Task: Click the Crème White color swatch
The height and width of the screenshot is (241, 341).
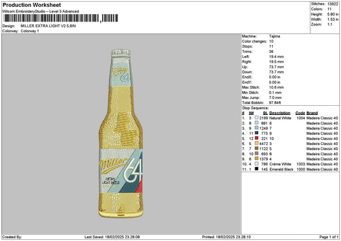Action: (257, 164)
